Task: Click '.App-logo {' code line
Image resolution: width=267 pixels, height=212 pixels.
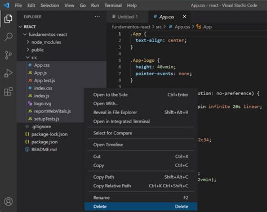Action: click(x=145, y=60)
